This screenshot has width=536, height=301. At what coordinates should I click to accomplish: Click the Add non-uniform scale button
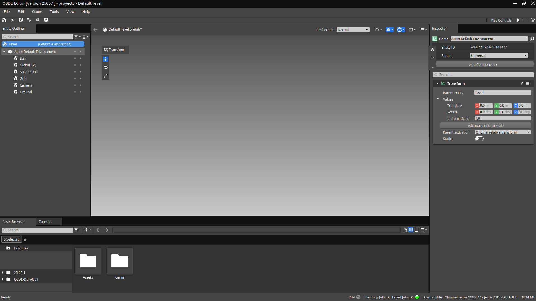[x=485, y=125]
